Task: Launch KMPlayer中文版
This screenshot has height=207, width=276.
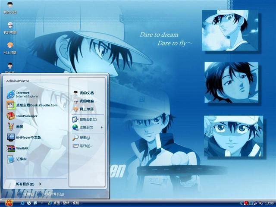Action: click(24, 138)
